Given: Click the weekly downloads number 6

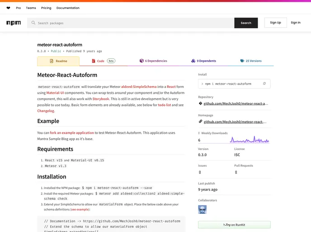Looking at the screenshot, I should click(x=199, y=140).
